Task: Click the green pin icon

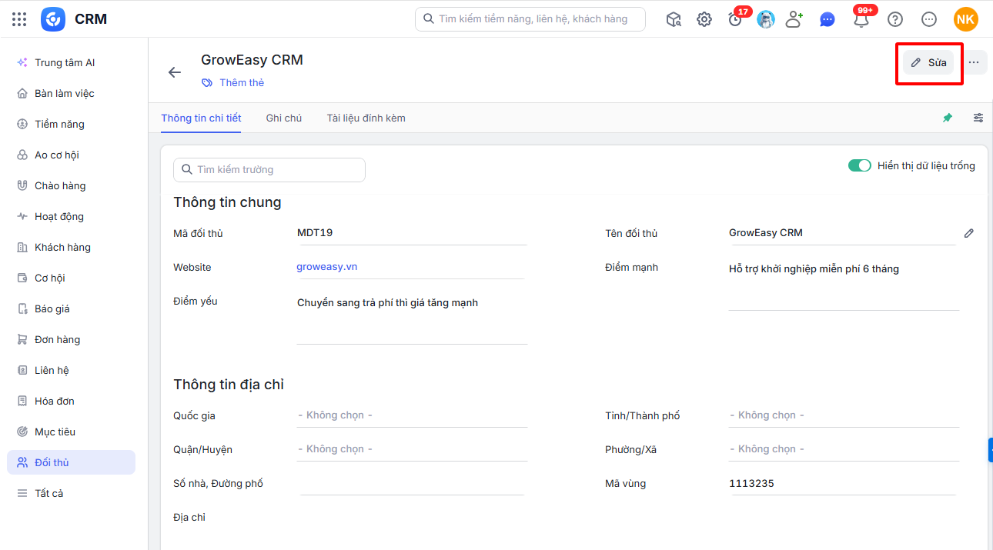Action: pos(948,118)
